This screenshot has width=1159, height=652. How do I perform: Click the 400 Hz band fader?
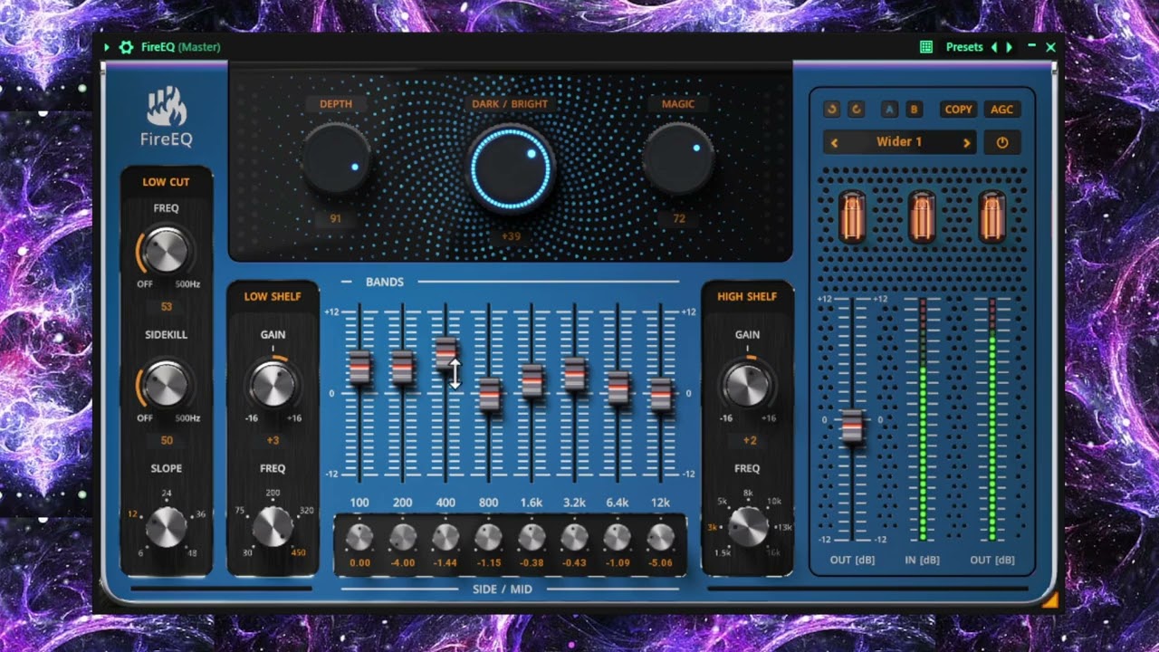click(x=445, y=354)
